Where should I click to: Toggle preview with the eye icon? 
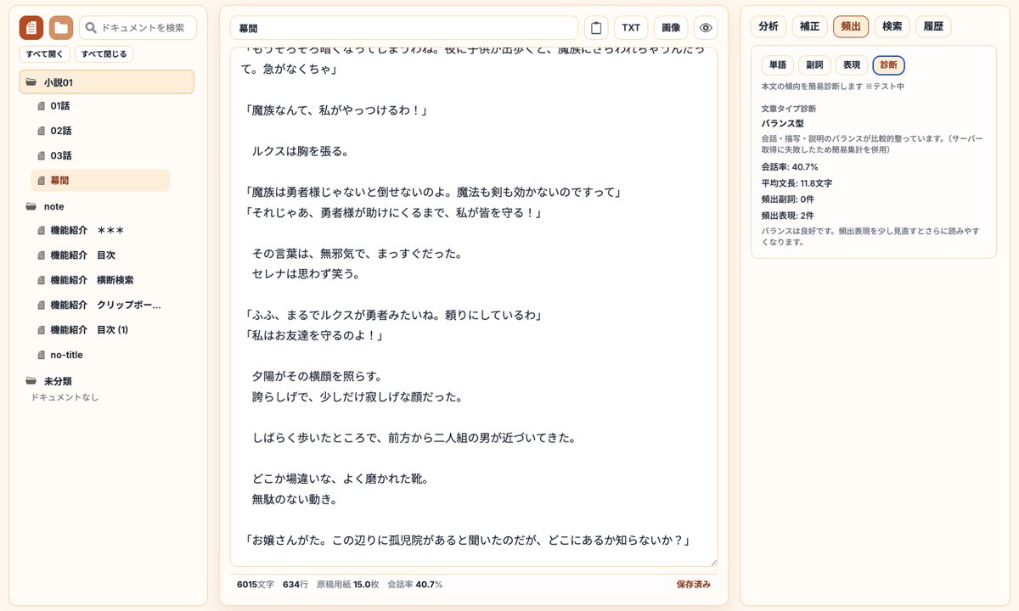(706, 28)
